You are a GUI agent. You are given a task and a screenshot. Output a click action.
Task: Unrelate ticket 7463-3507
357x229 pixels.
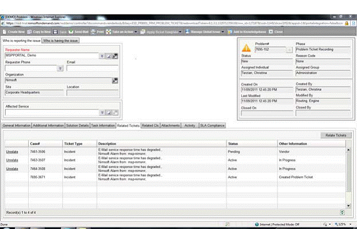(x=12, y=160)
